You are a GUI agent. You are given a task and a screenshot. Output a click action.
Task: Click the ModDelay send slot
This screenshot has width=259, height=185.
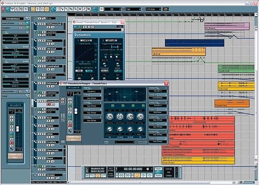158,112
